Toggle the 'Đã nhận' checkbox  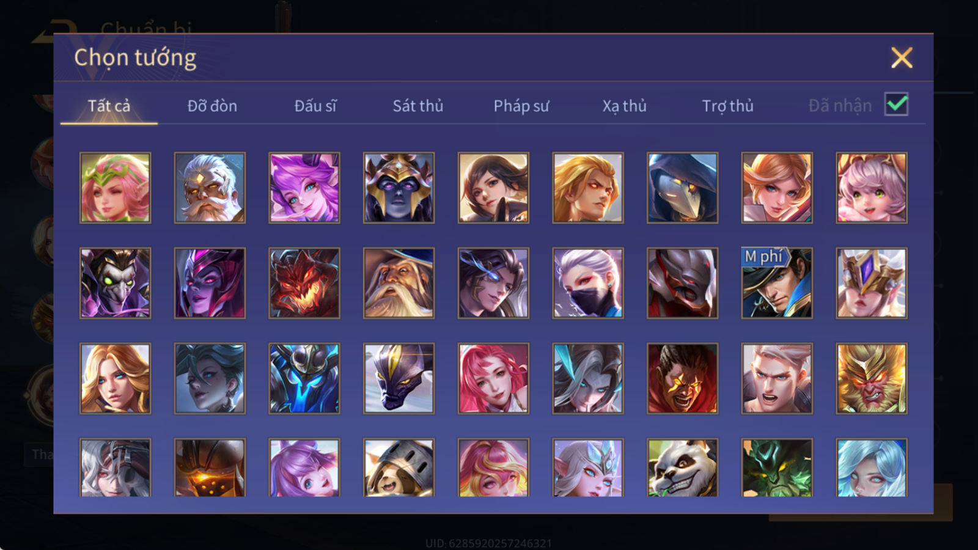896,105
